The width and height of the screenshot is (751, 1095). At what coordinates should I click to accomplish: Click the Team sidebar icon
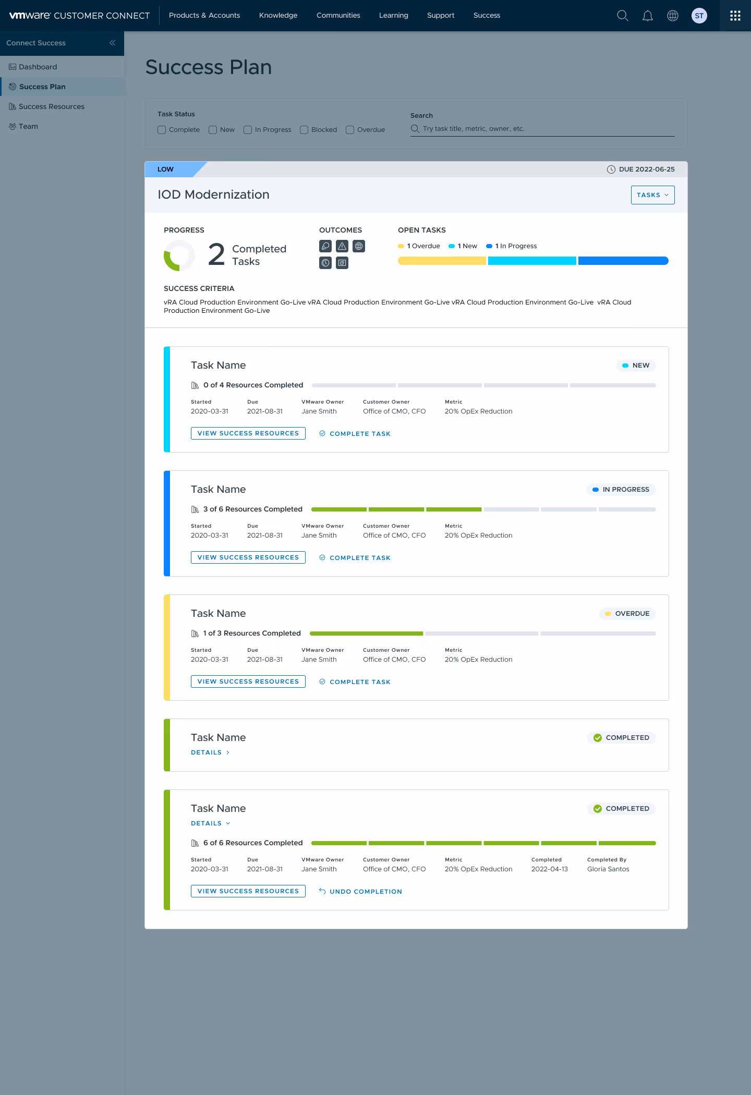[x=12, y=126]
